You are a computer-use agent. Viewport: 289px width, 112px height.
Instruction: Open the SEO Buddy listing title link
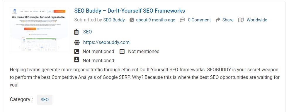click(x=130, y=11)
